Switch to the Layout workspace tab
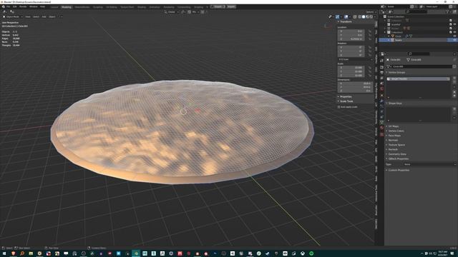This screenshot has height=257, width=458. click(54, 6)
